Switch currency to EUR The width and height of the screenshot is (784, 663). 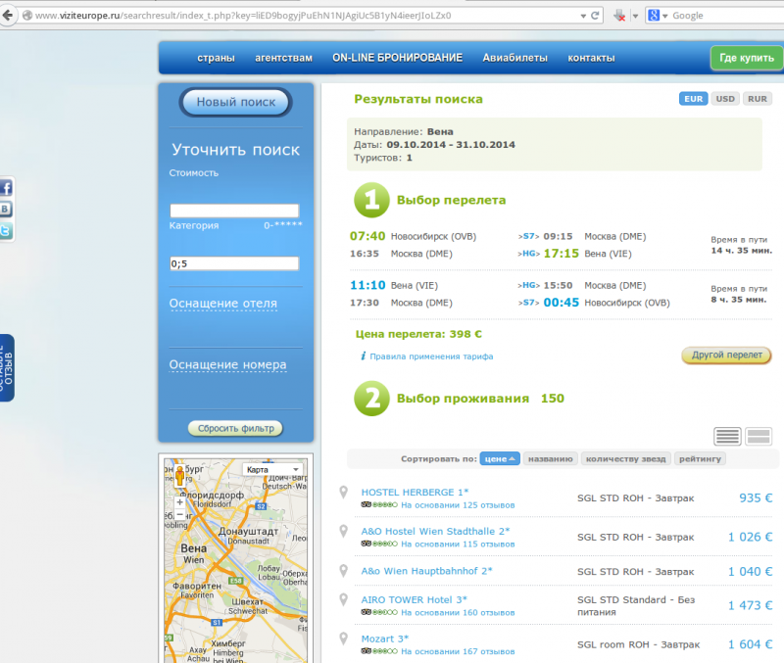tap(693, 99)
